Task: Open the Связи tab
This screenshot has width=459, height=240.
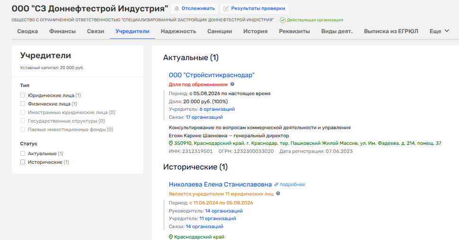Action: click(x=96, y=31)
